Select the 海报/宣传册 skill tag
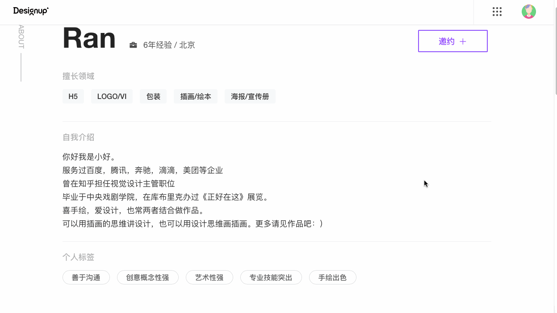 tap(250, 96)
